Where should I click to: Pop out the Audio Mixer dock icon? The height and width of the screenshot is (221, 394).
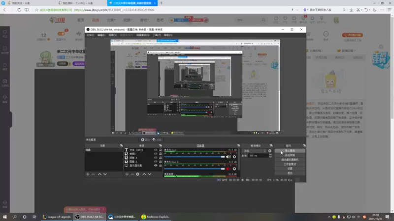[238, 145]
